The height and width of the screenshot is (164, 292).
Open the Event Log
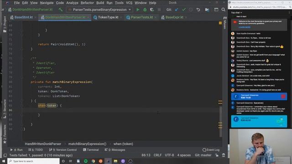coord(211,150)
